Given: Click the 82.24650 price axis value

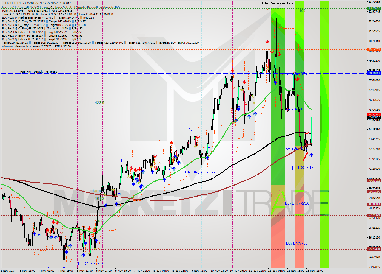Looking at the screenshot, I should (374, 21).
